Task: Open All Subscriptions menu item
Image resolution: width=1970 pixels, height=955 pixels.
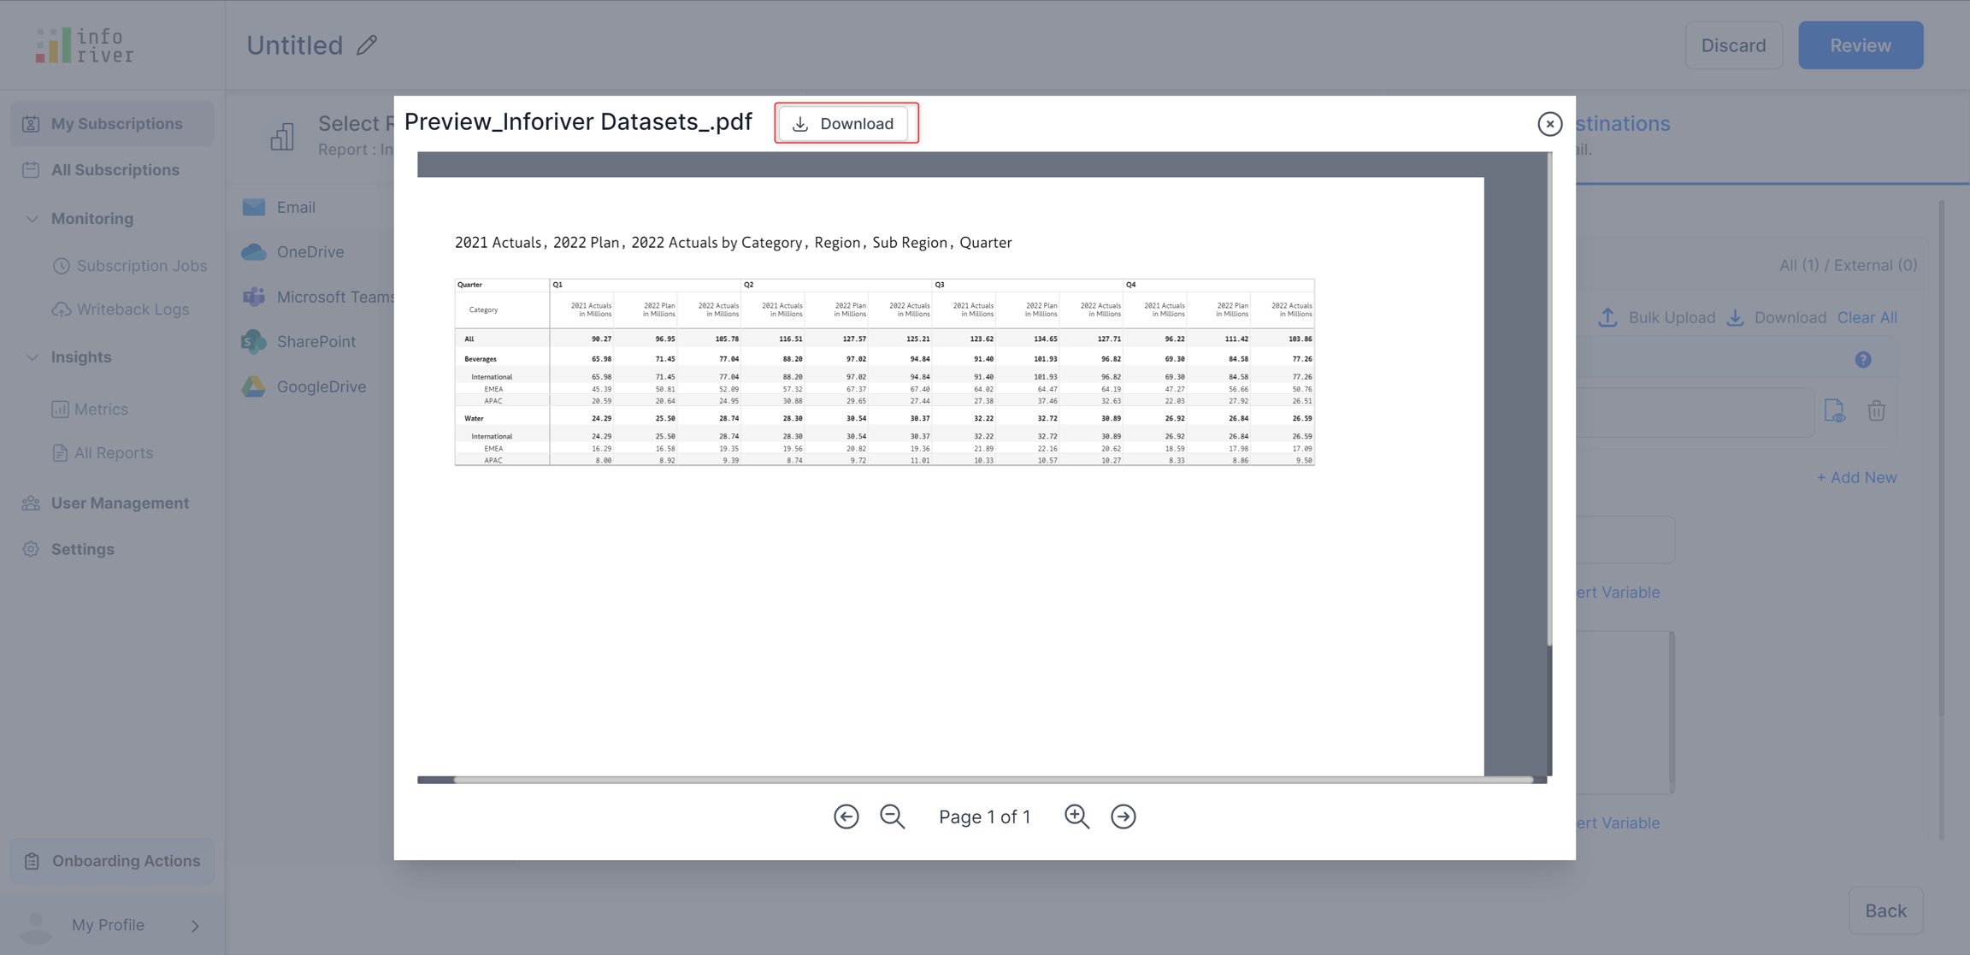Action: pyautogui.click(x=115, y=170)
